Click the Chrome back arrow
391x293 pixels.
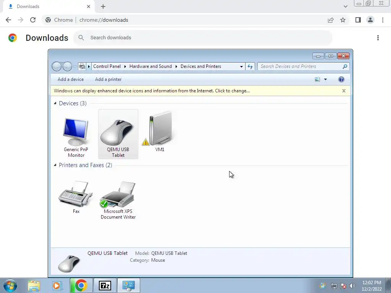(x=8, y=20)
